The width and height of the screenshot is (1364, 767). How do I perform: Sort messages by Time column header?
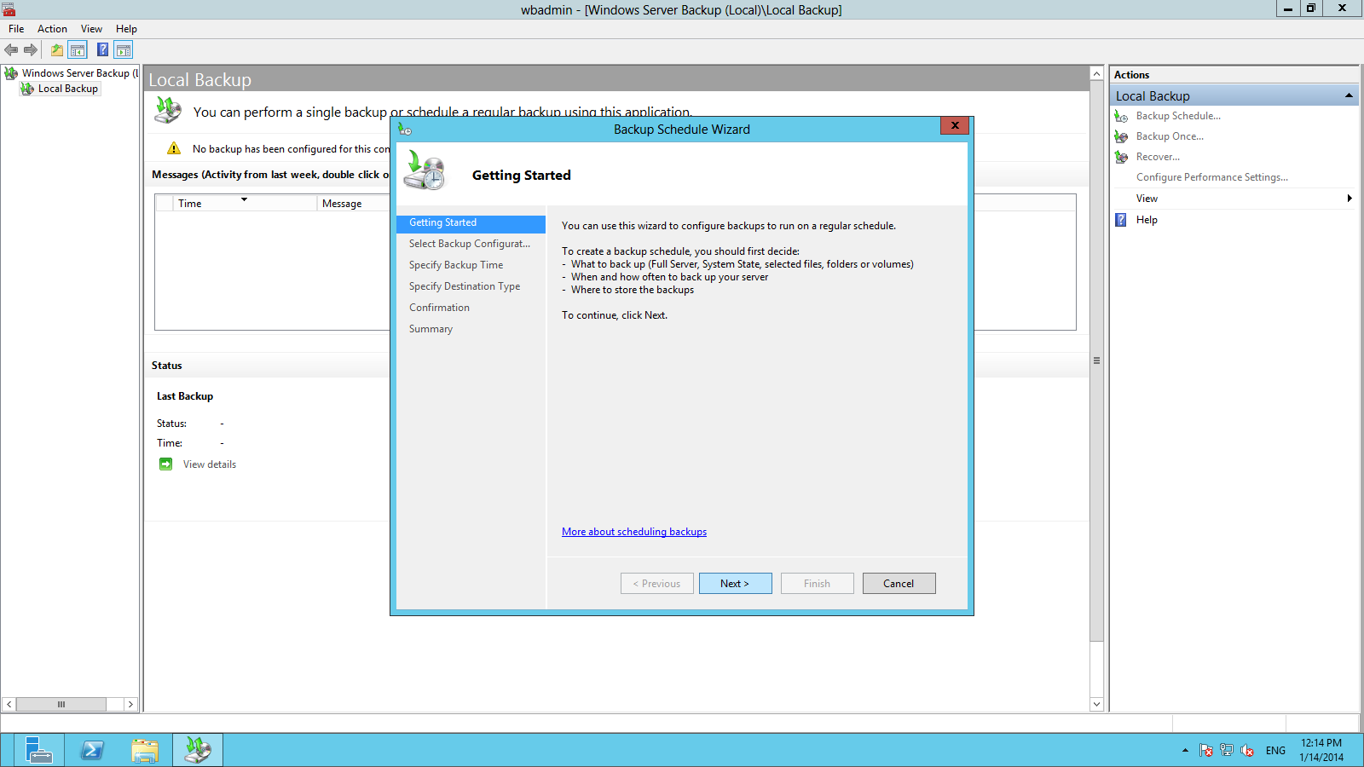245,204
